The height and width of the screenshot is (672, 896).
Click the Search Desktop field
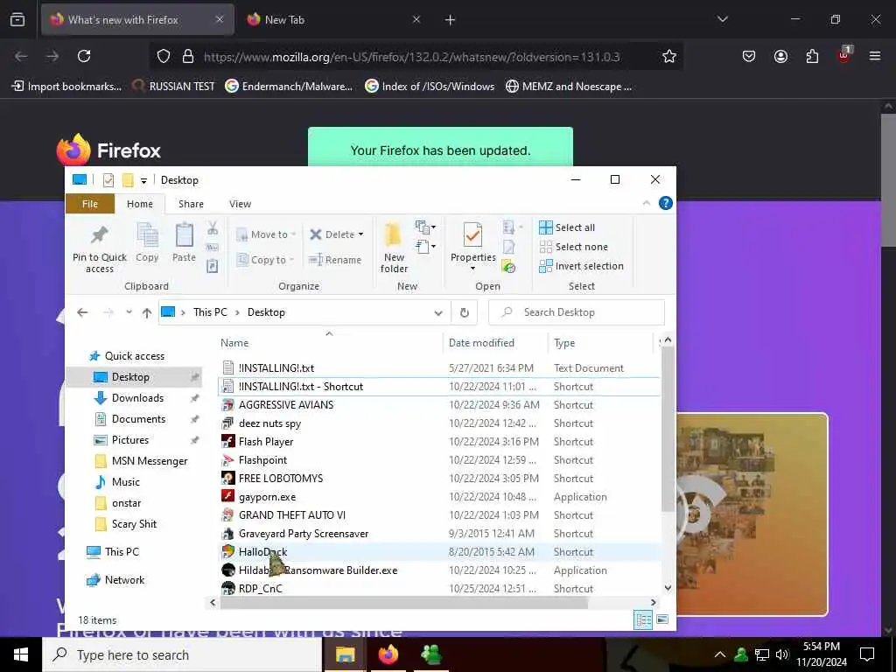click(x=577, y=312)
